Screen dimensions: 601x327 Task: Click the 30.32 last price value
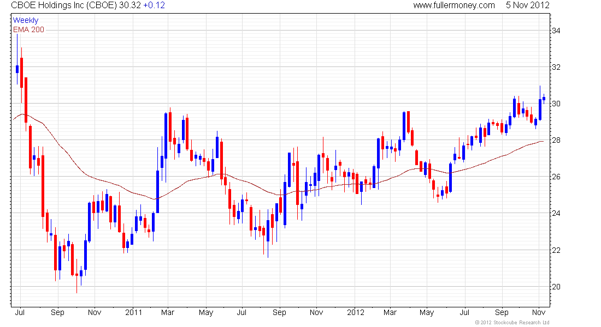point(130,5)
